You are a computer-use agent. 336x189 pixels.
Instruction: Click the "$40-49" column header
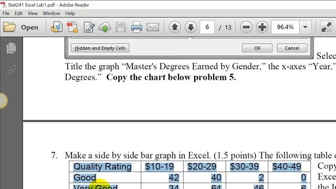click(287, 166)
